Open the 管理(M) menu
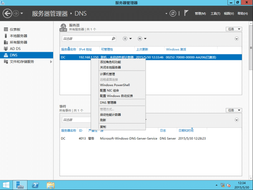The image size is (253, 190). pyautogui.click(x=200, y=14)
